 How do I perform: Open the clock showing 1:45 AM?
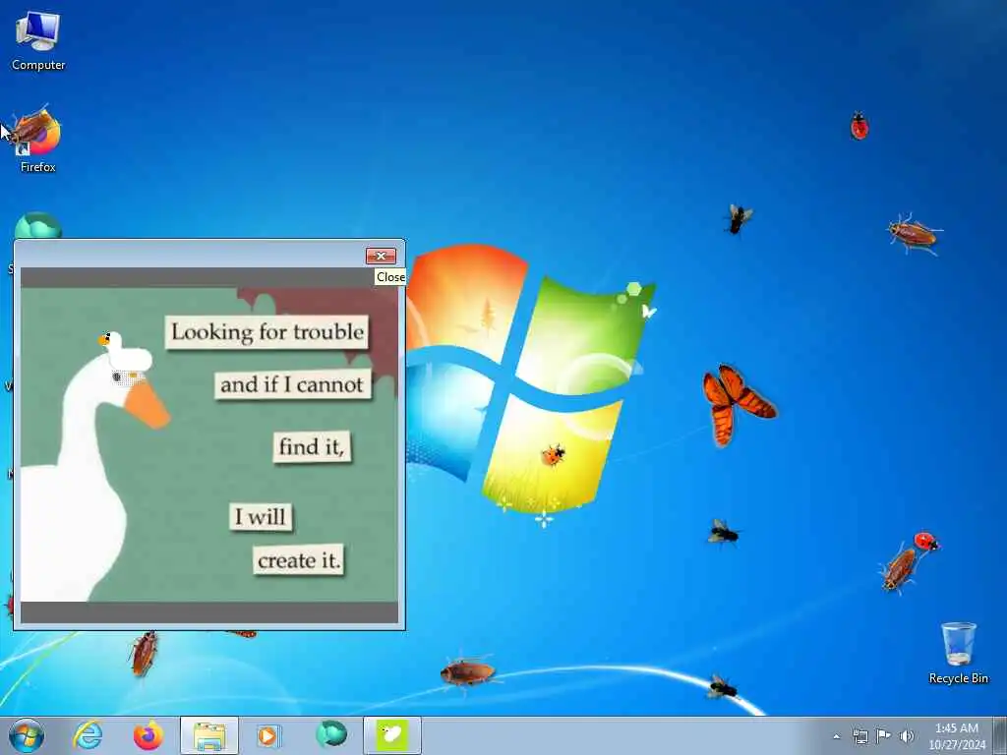click(x=956, y=736)
